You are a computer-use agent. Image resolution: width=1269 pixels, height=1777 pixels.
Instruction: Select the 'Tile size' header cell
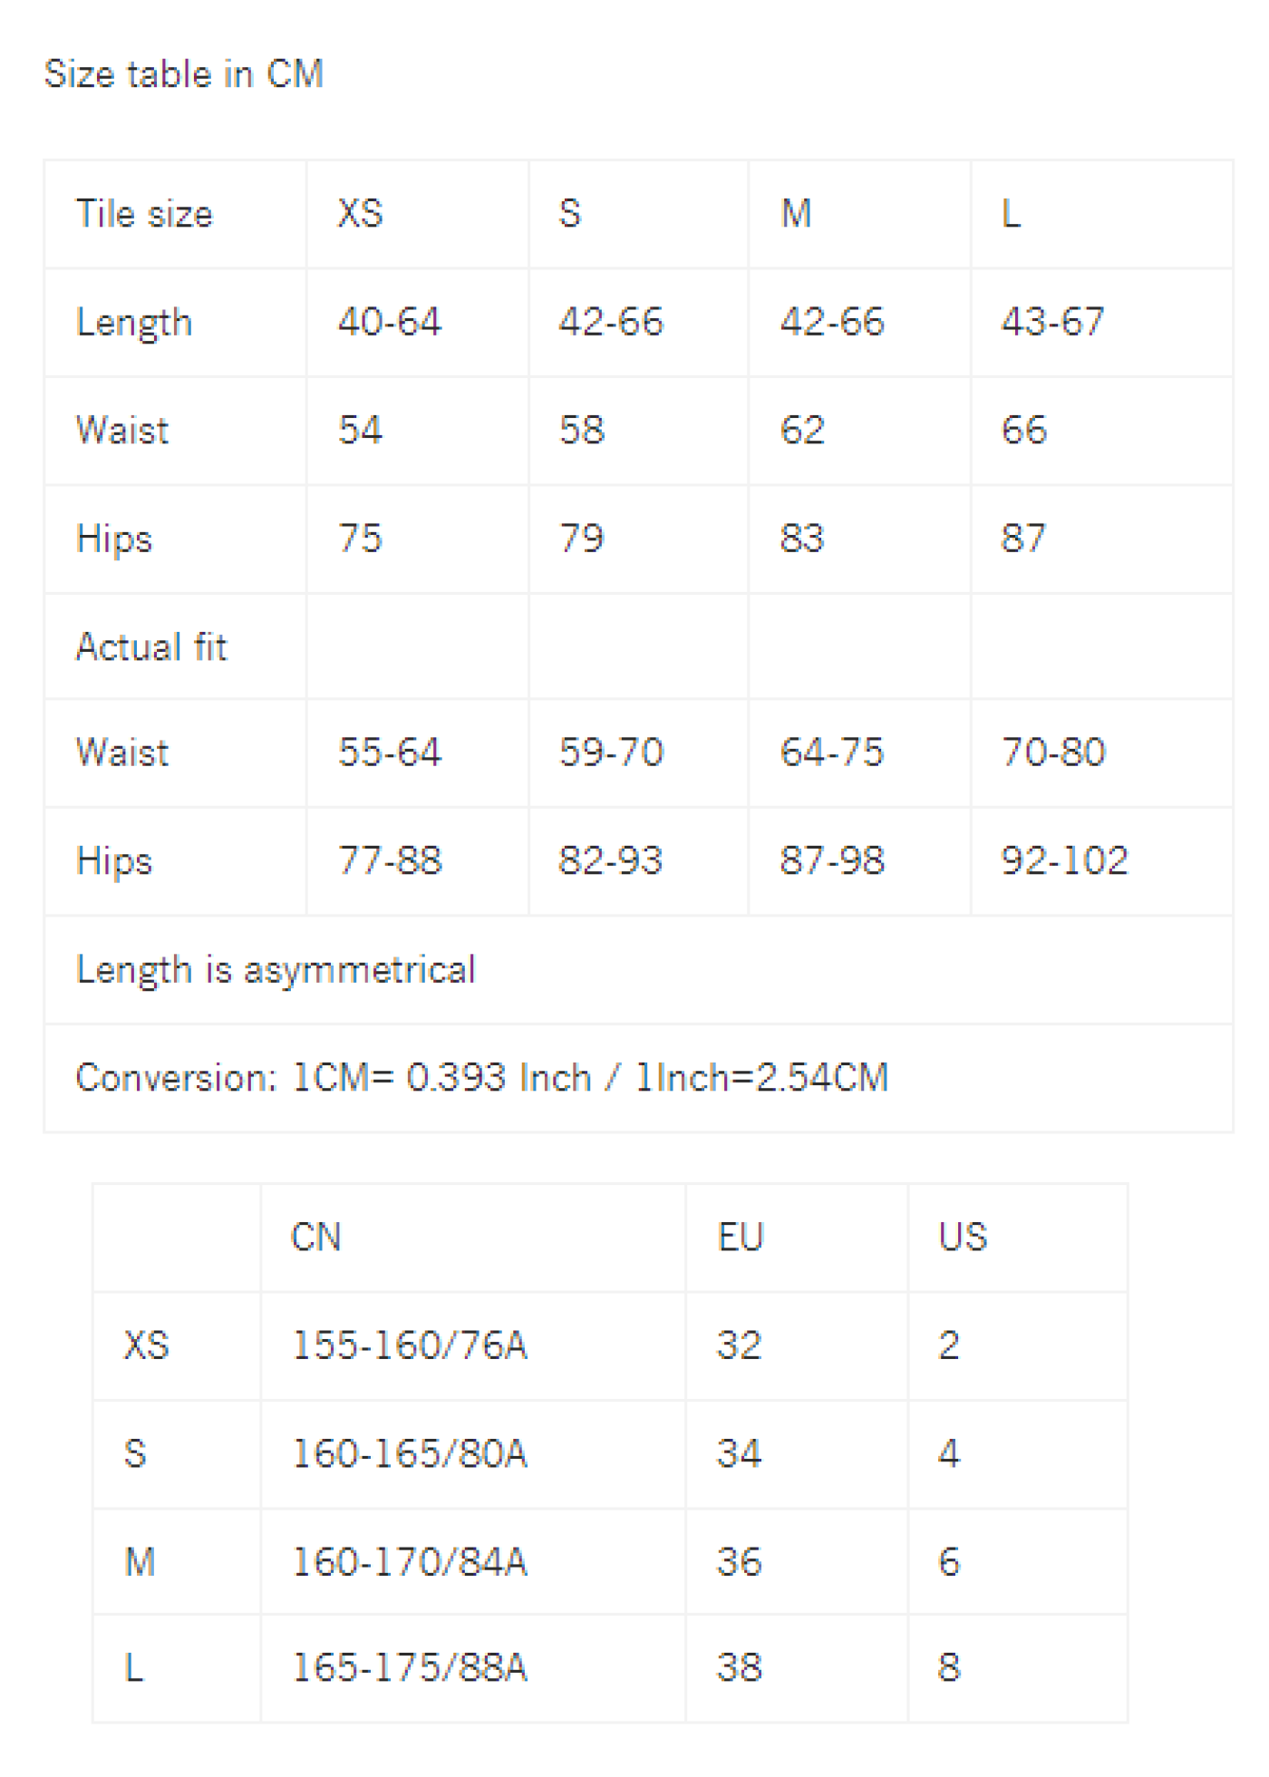pyautogui.click(x=175, y=215)
